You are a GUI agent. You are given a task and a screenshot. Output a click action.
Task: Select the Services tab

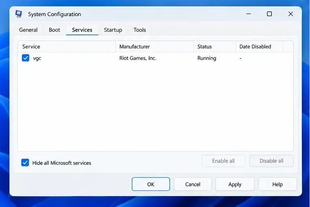82,30
